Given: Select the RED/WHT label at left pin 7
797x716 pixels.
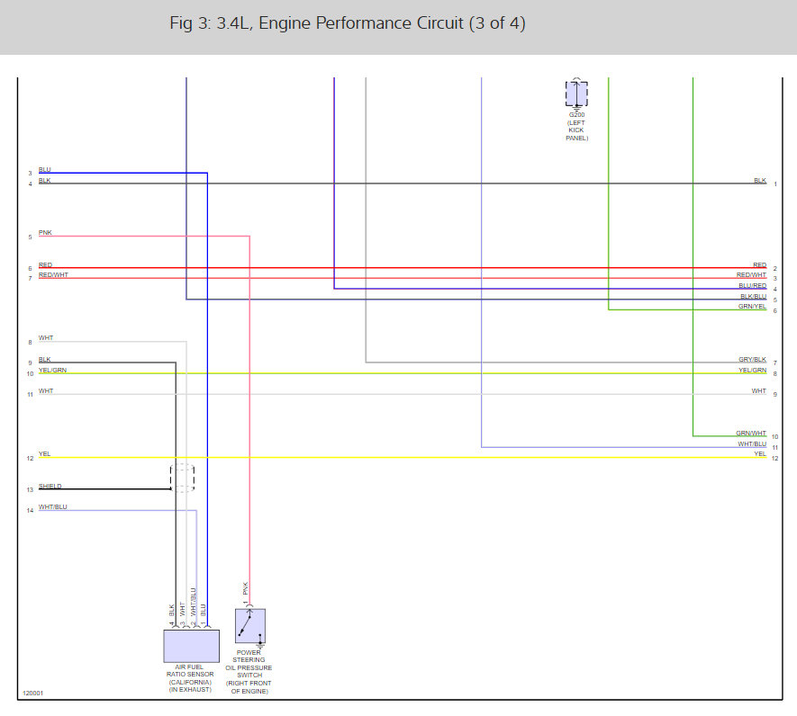Looking at the screenshot, I should pos(53,274).
